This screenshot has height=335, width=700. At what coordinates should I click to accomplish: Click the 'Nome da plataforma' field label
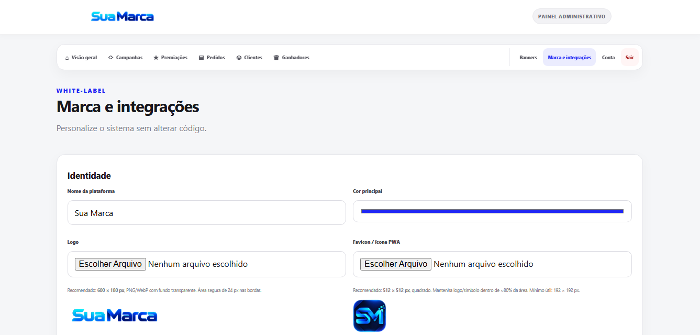(91, 191)
